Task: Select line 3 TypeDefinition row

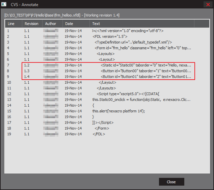Action: click(x=133, y=42)
